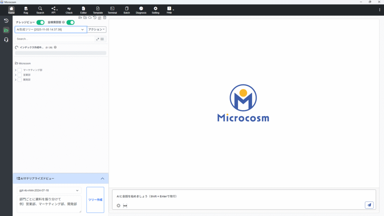Click the cloud icon above knowledge panel
384x216 pixels.
coord(90,18)
